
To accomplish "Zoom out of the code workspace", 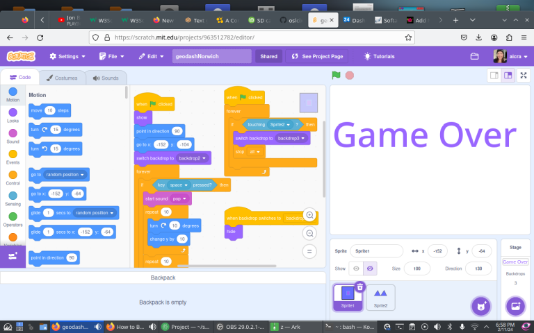I will click(x=309, y=233).
